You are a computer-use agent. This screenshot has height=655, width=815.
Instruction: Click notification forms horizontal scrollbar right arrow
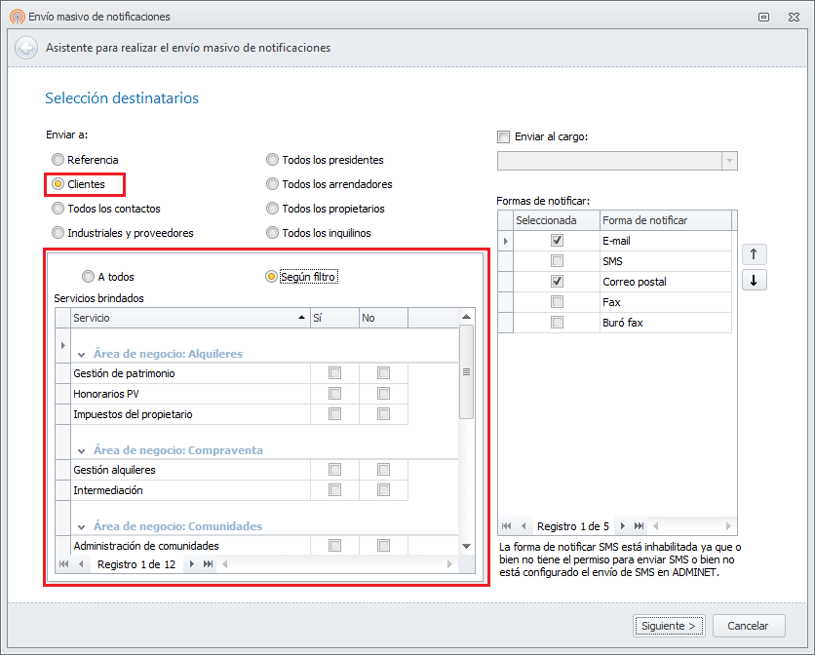point(728,526)
